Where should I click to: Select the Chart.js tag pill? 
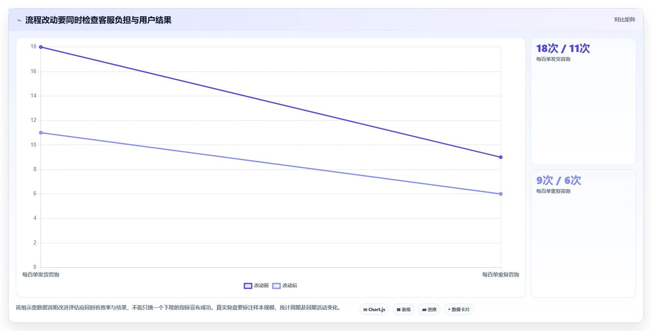[x=374, y=309]
